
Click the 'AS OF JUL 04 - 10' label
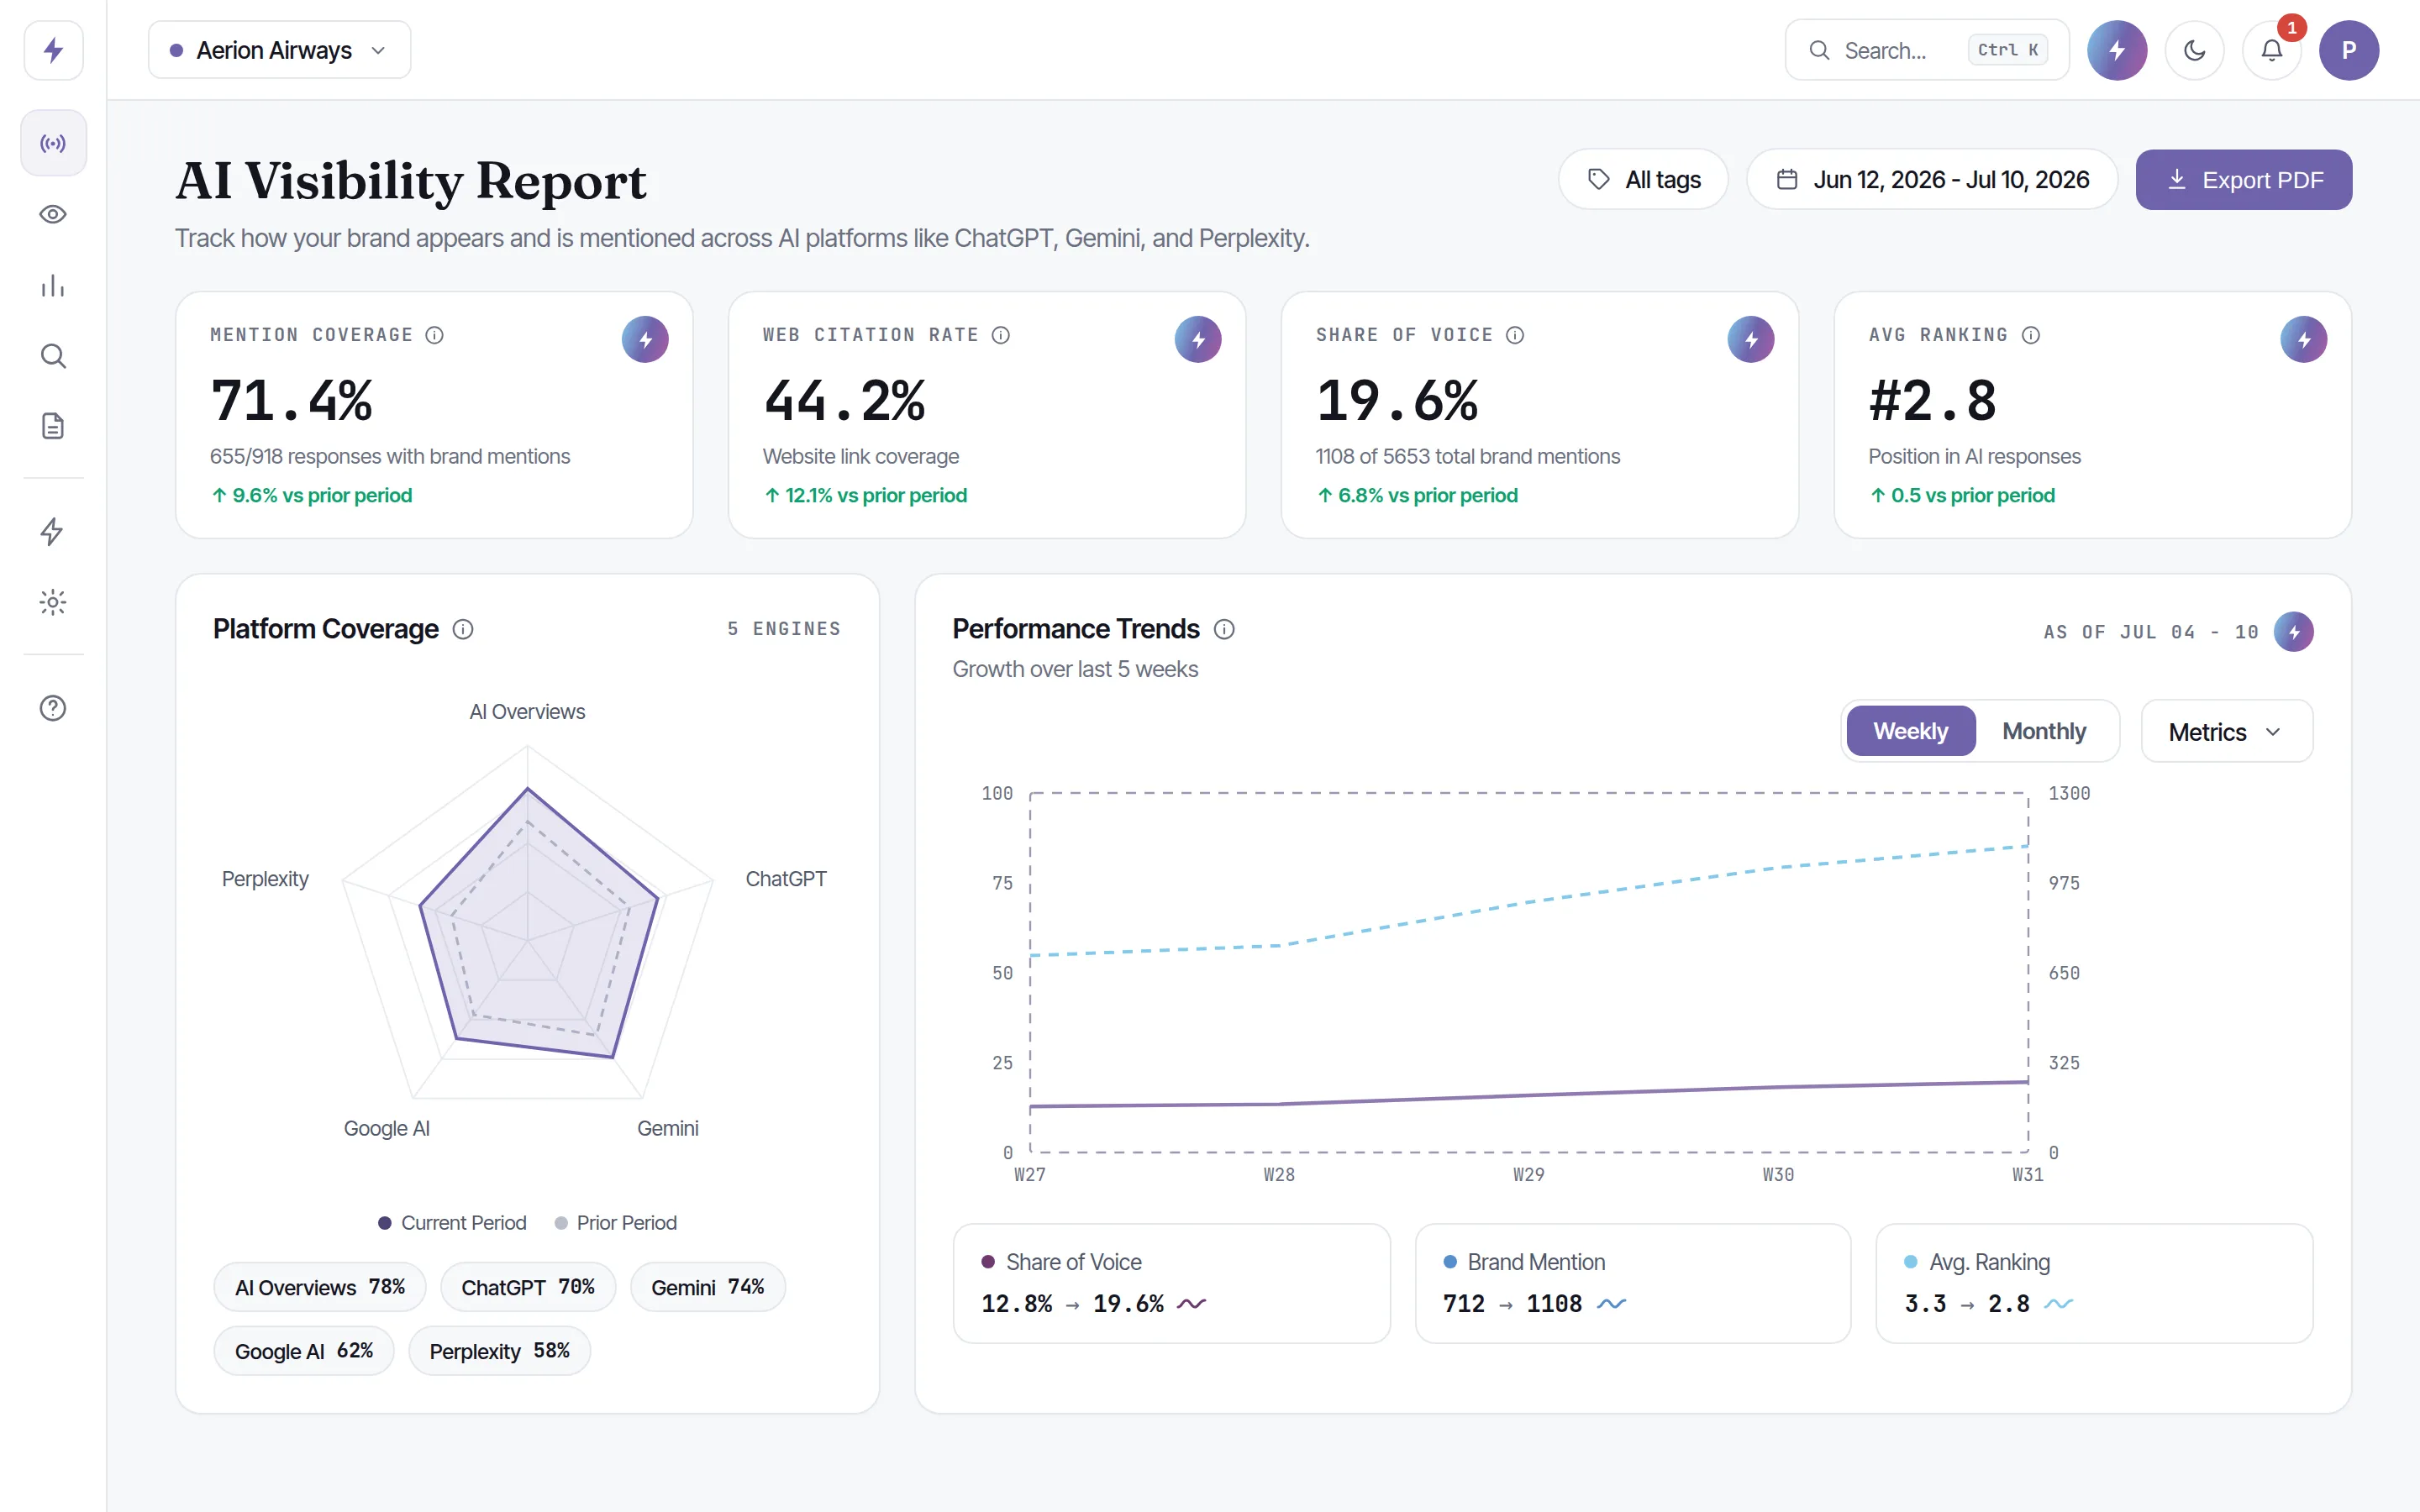2150,632
